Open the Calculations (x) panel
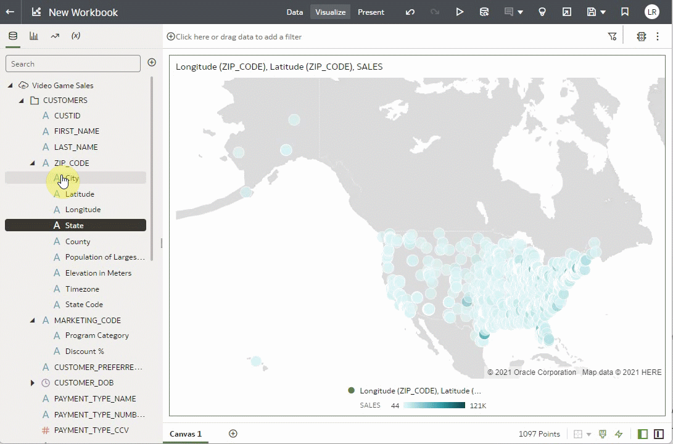The image size is (673, 444). (75, 36)
